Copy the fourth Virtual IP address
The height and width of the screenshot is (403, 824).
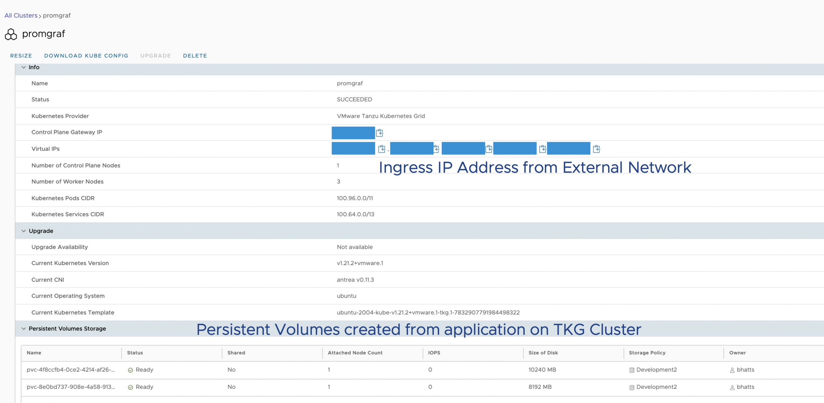click(x=543, y=149)
